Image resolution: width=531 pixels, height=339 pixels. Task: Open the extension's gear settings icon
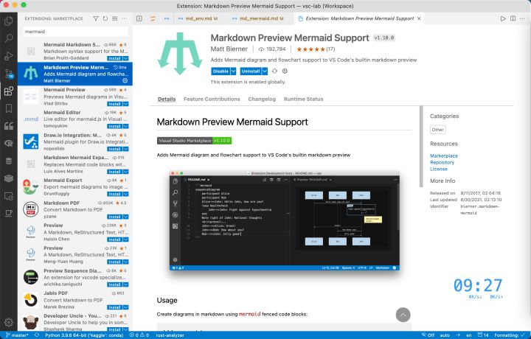point(285,71)
